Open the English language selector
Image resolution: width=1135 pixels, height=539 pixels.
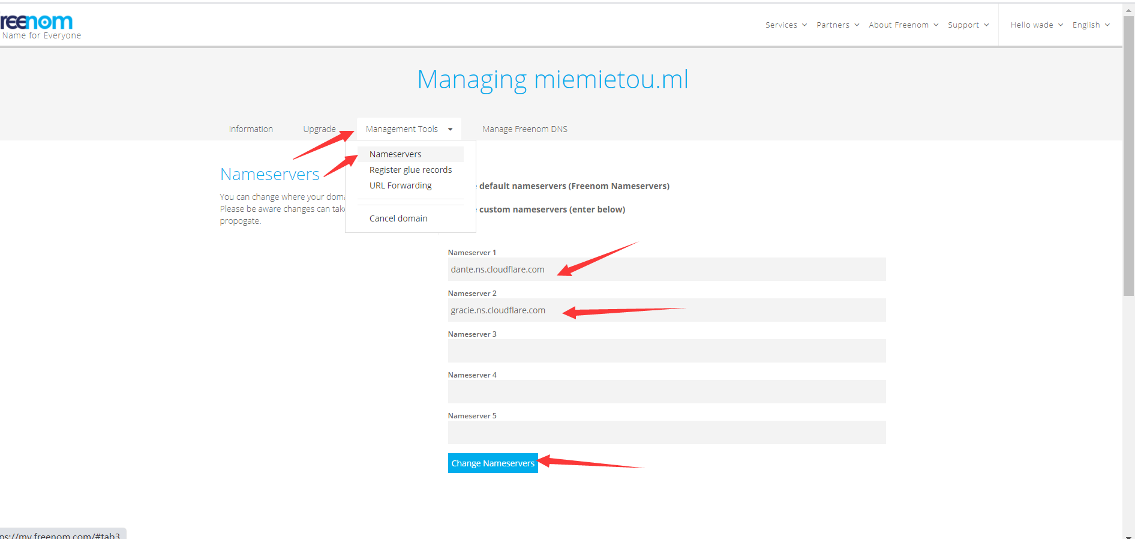tap(1091, 25)
